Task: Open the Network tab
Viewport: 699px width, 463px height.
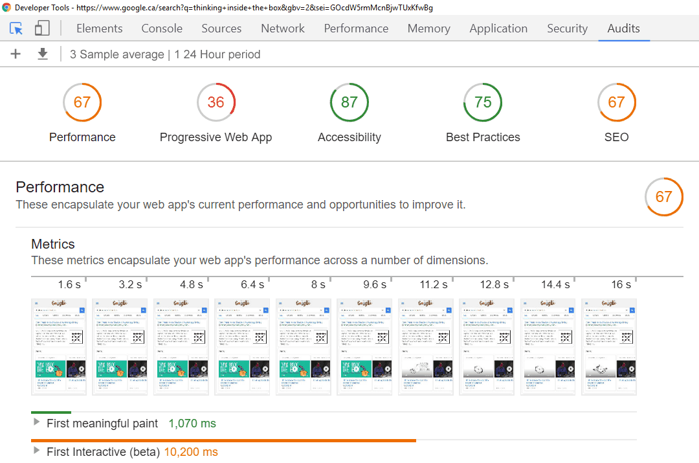Action: click(283, 28)
